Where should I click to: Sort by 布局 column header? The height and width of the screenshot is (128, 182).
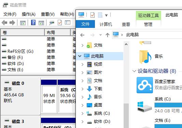point(57,33)
